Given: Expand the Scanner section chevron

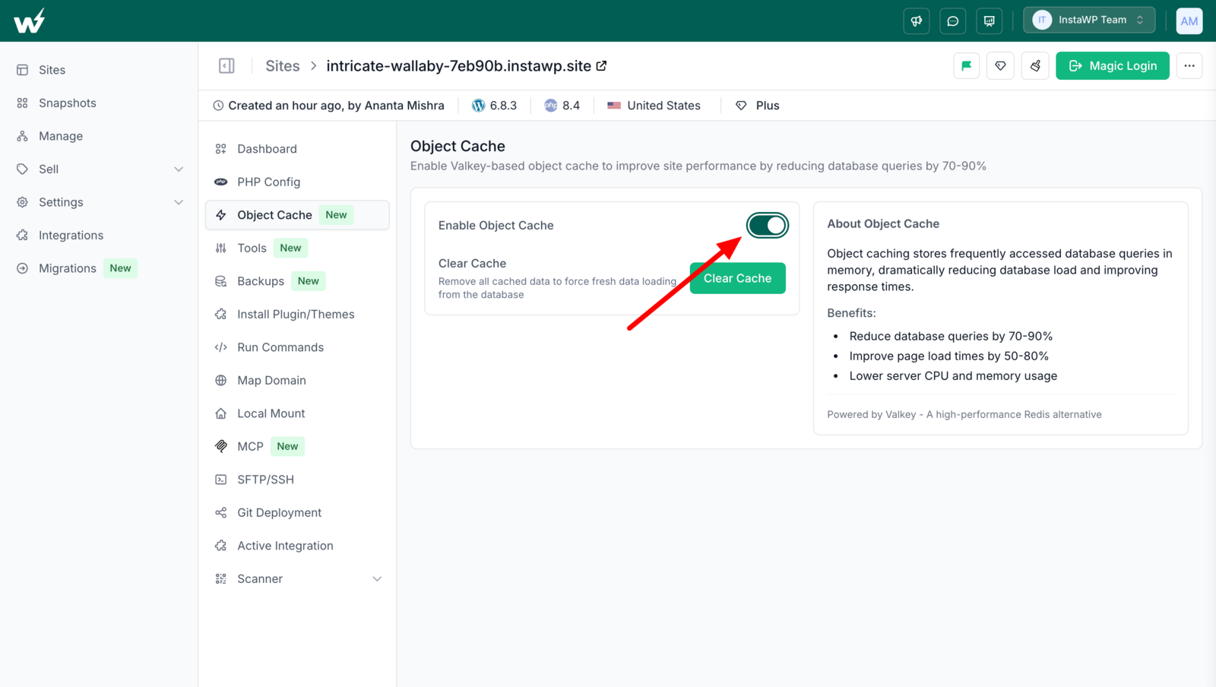Looking at the screenshot, I should point(377,579).
